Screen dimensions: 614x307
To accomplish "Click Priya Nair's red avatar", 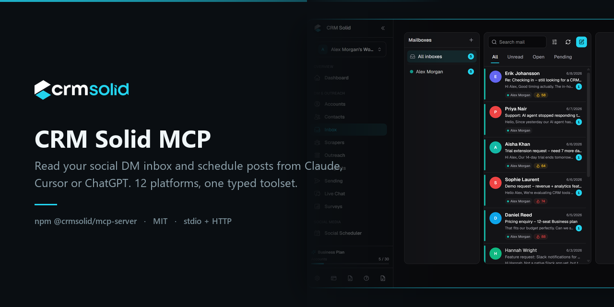I will [x=496, y=112].
